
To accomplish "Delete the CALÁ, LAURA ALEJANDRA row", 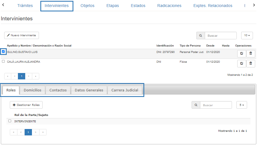I will coord(251,64).
